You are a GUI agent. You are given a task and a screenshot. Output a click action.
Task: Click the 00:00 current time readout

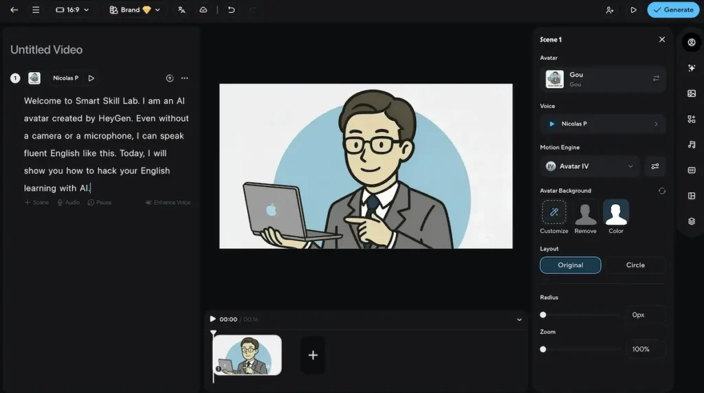click(228, 319)
